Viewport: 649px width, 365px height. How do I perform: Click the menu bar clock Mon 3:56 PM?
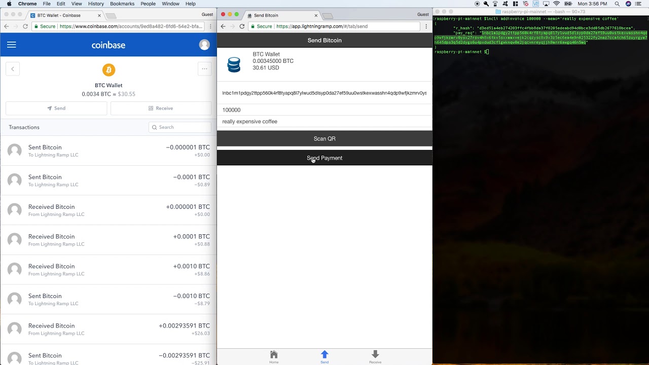point(592,4)
